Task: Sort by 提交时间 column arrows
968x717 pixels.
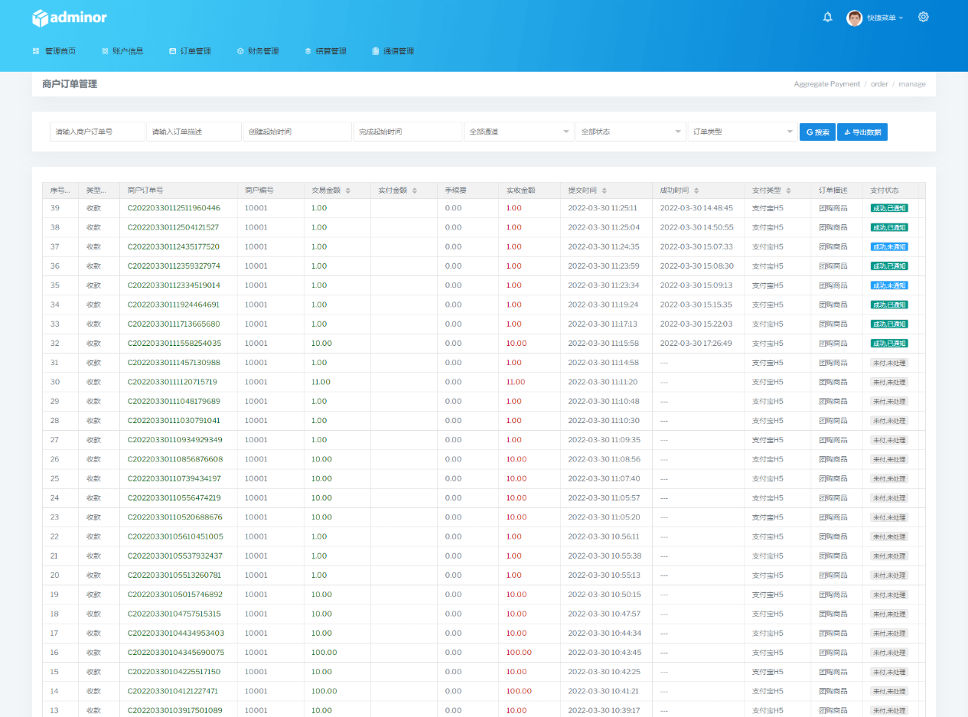Action: pos(605,191)
